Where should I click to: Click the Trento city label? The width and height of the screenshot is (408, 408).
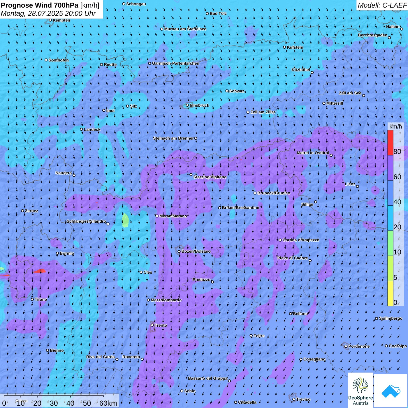click(x=161, y=325)
